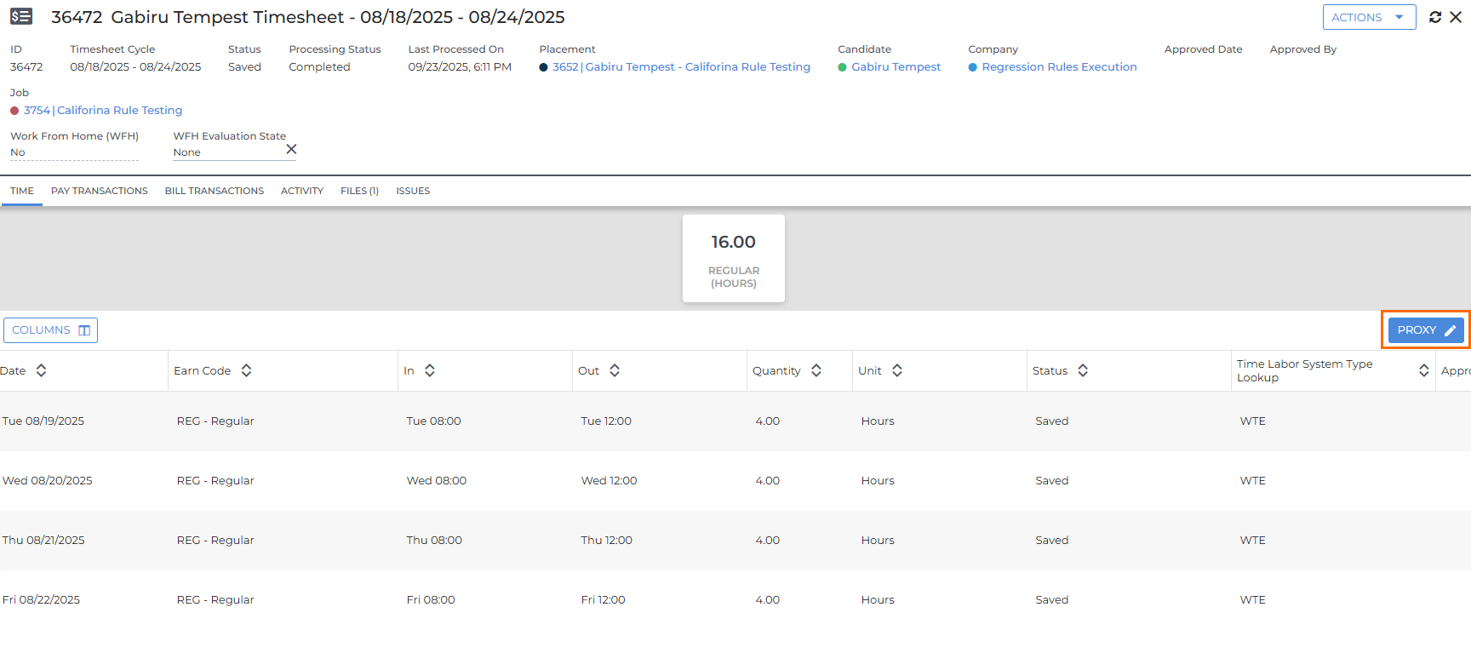
Task: Sort table by In time column
Action: (430, 370)
